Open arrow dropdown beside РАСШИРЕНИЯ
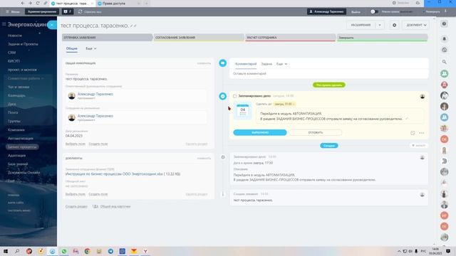The image size is (456, 256). (x=380, y=26)
